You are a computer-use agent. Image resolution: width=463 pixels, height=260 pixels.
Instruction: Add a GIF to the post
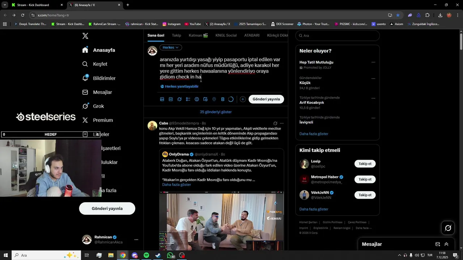[171, 99]
